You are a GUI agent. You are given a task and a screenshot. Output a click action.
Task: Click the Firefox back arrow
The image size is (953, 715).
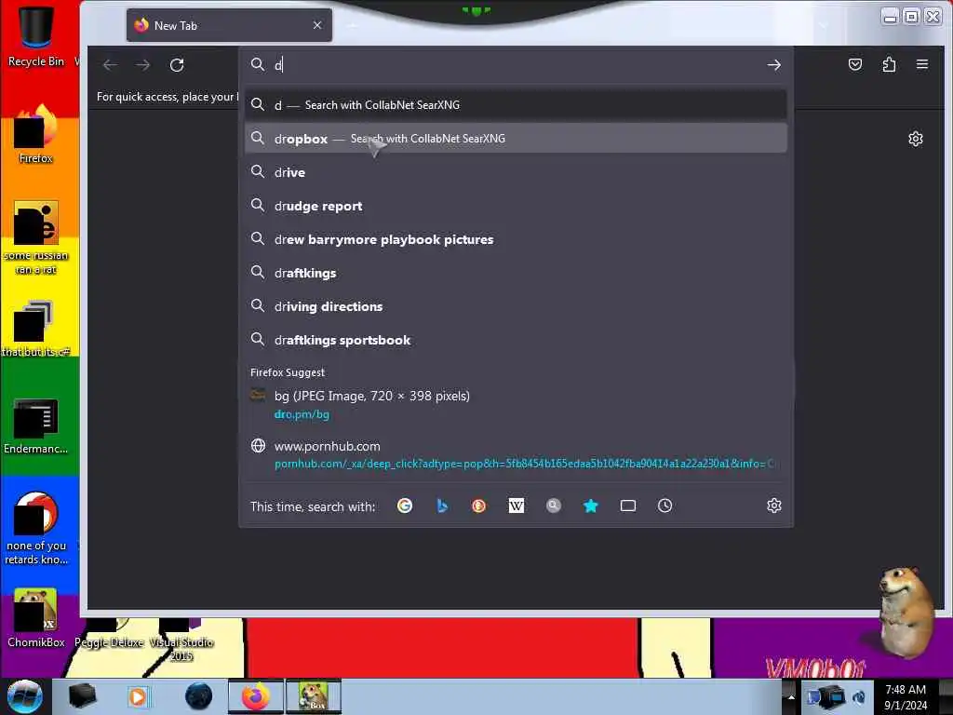(110, 65)
